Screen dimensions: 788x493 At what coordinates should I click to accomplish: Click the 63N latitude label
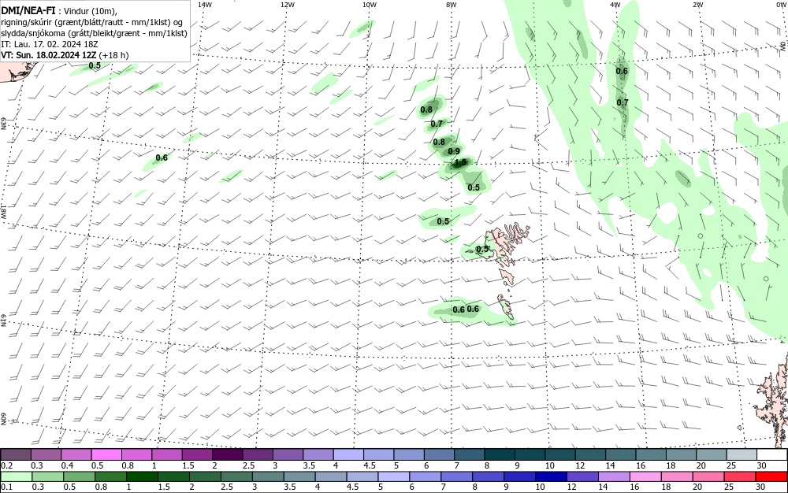coord(3,124)
